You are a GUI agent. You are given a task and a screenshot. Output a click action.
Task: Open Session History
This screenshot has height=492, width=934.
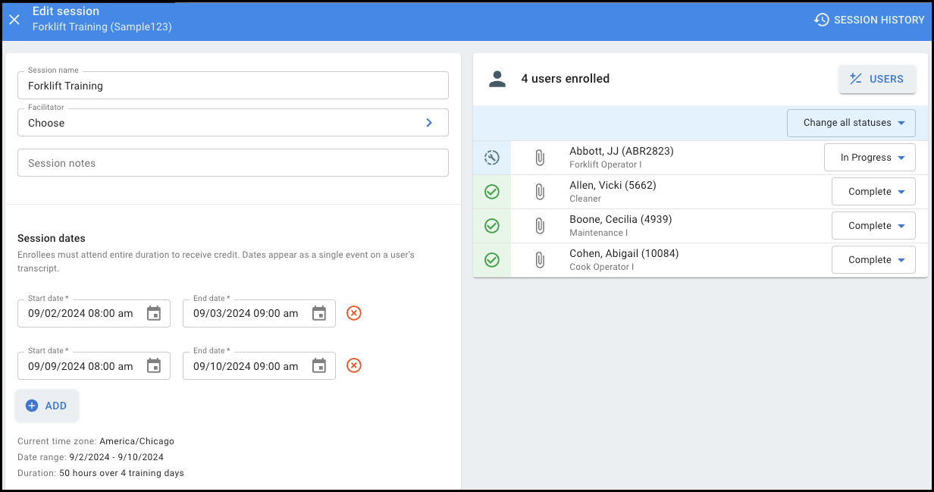click(869, 20)
